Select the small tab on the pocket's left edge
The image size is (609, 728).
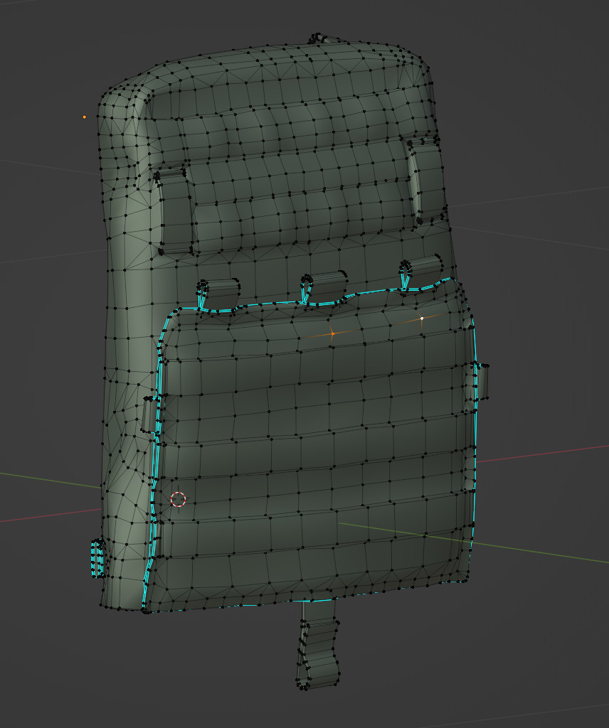point(149,414)
